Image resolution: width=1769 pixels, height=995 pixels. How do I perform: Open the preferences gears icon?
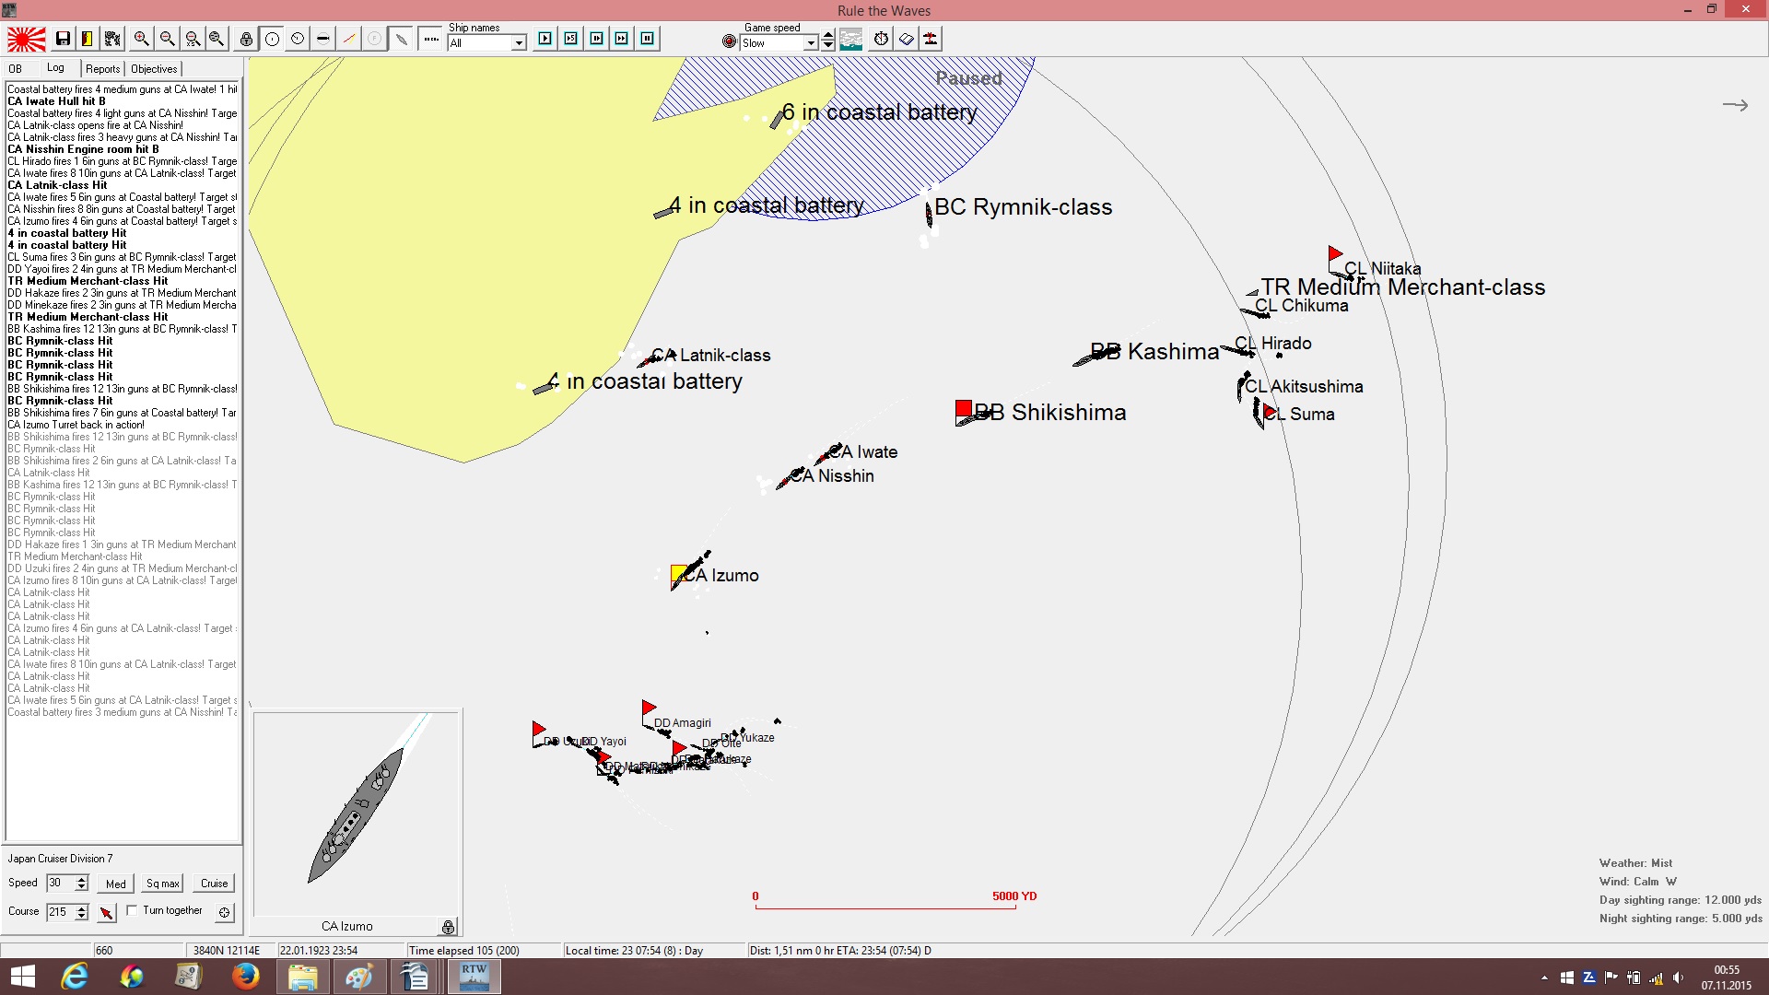click(112, 39)
